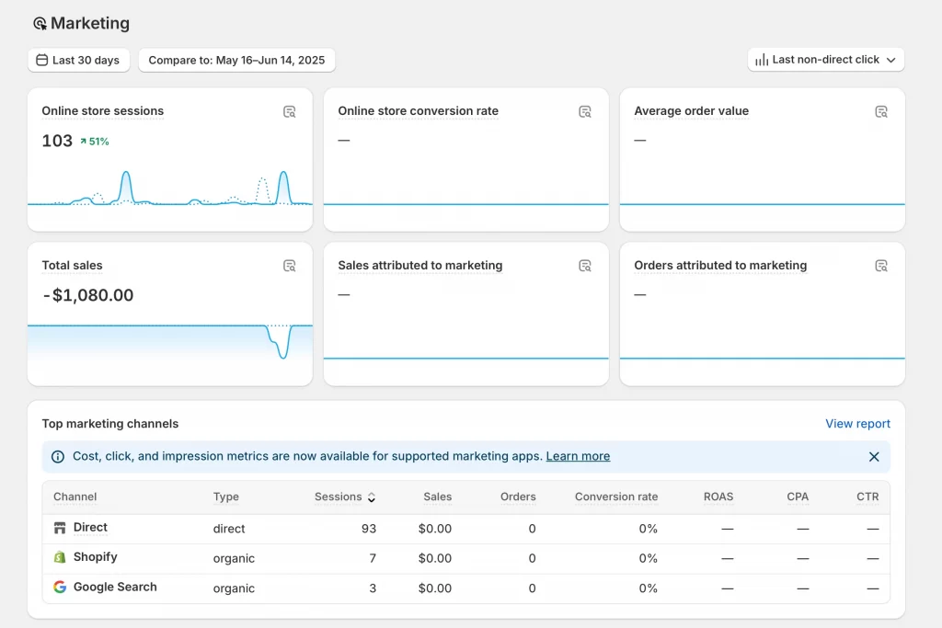Click the 7 sessions cell for Shopify
942x628 pixels.
373,558
